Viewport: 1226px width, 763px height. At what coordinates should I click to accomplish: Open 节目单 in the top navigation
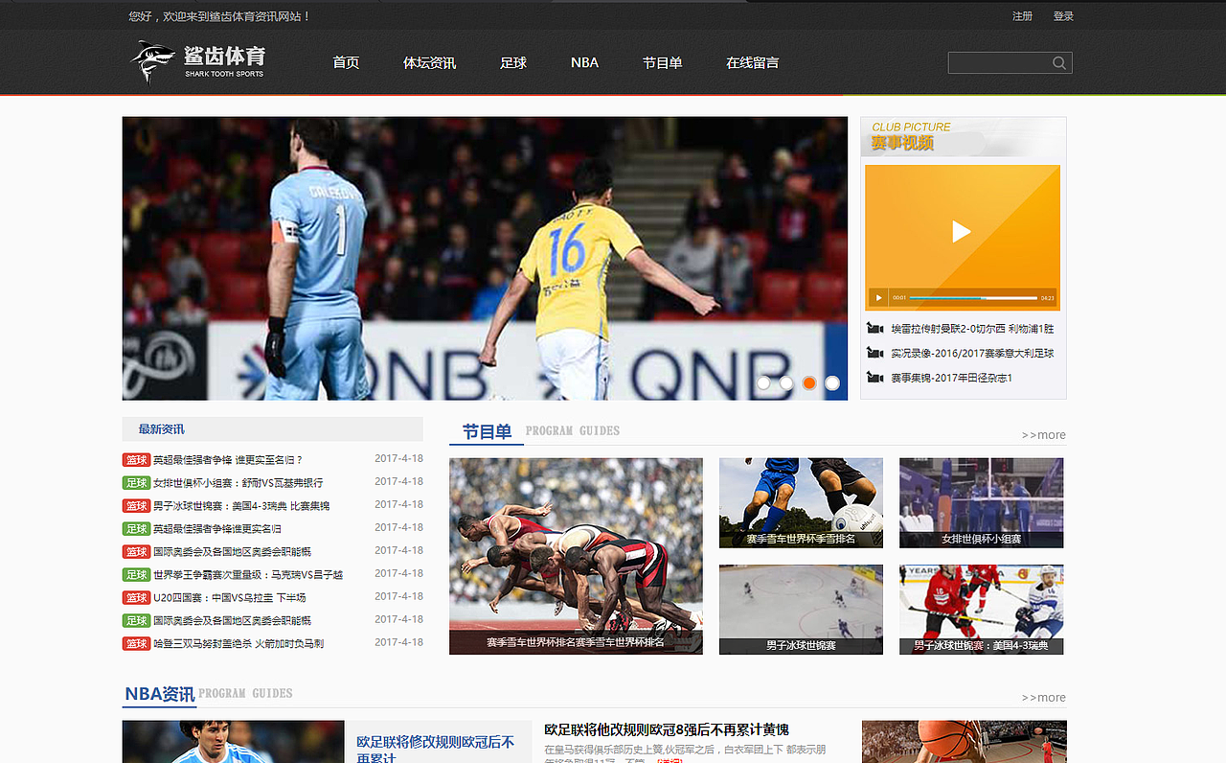click(x=663, y=63)
